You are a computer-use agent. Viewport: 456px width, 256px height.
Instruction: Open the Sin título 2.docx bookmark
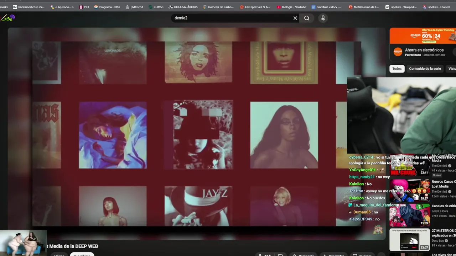(x=326, y=7)
